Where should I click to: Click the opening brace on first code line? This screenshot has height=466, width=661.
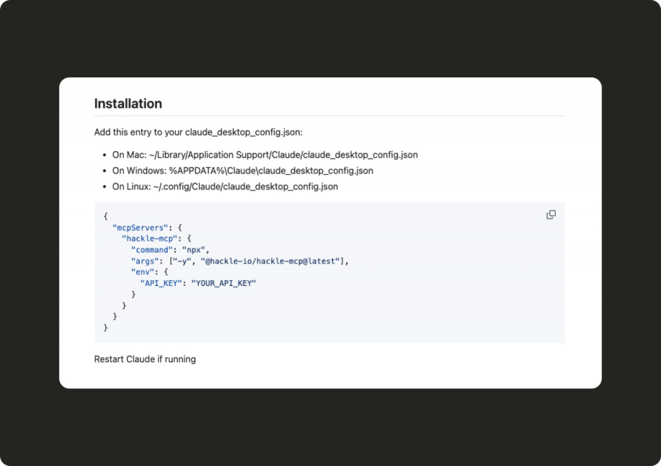coord(105,216)
